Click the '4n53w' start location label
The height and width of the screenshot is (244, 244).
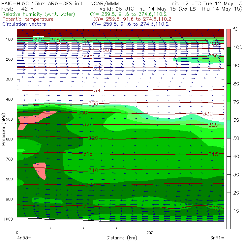(23, 238)
